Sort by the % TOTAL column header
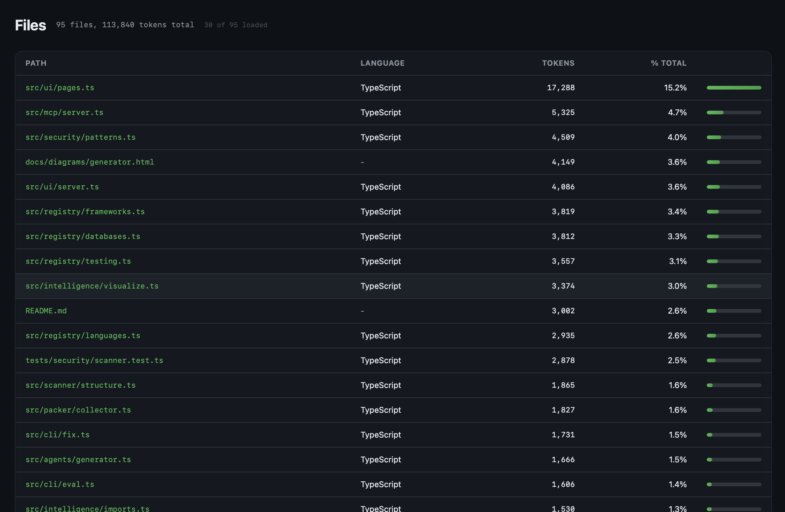This screenshot has width=785, height=512. tap(668, 63)
